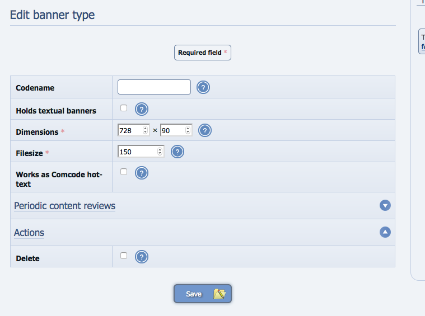
Task: Collapse the Actions section with arrow icon
Action: (x=385, y=232)
